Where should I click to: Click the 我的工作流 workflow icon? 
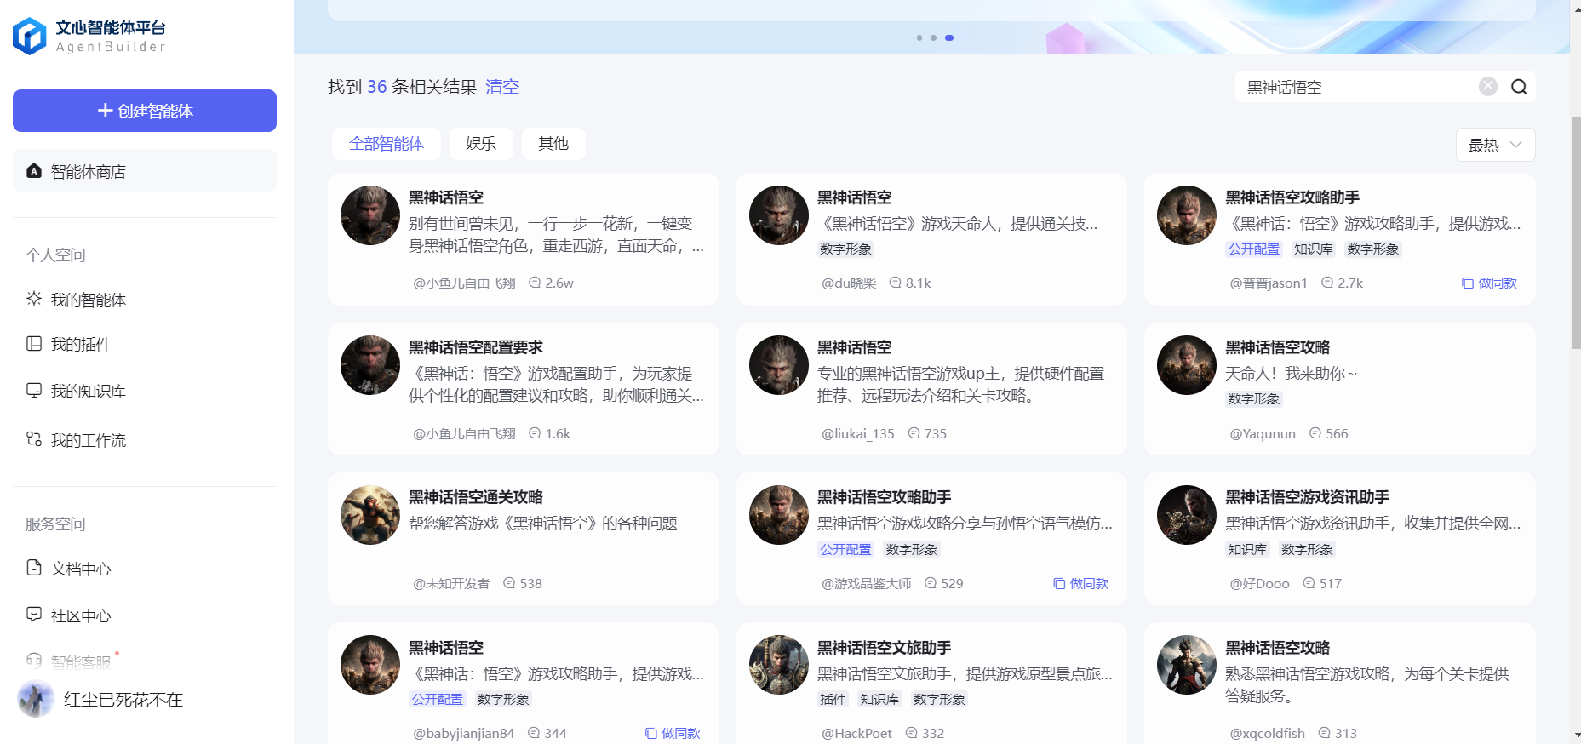(34, 439)
